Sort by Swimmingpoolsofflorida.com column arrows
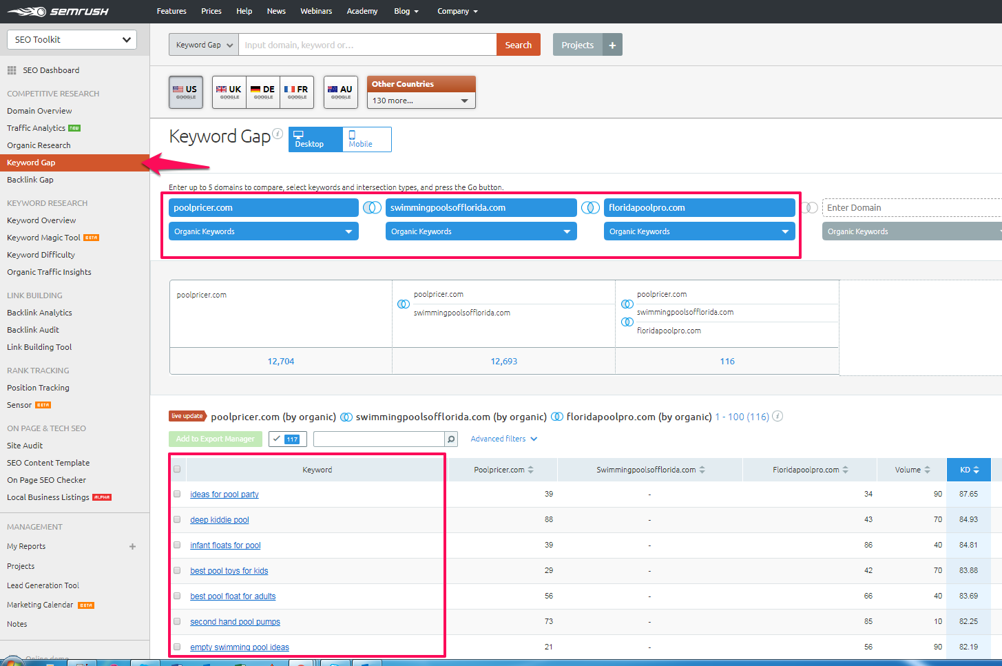1002x666 pixels. tap(702, 470)
